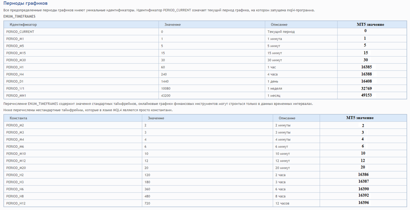This screenshot has height=210, width=410.
Task: Click the 'Периоды графиков' page heading
Action: coord(25,3)
